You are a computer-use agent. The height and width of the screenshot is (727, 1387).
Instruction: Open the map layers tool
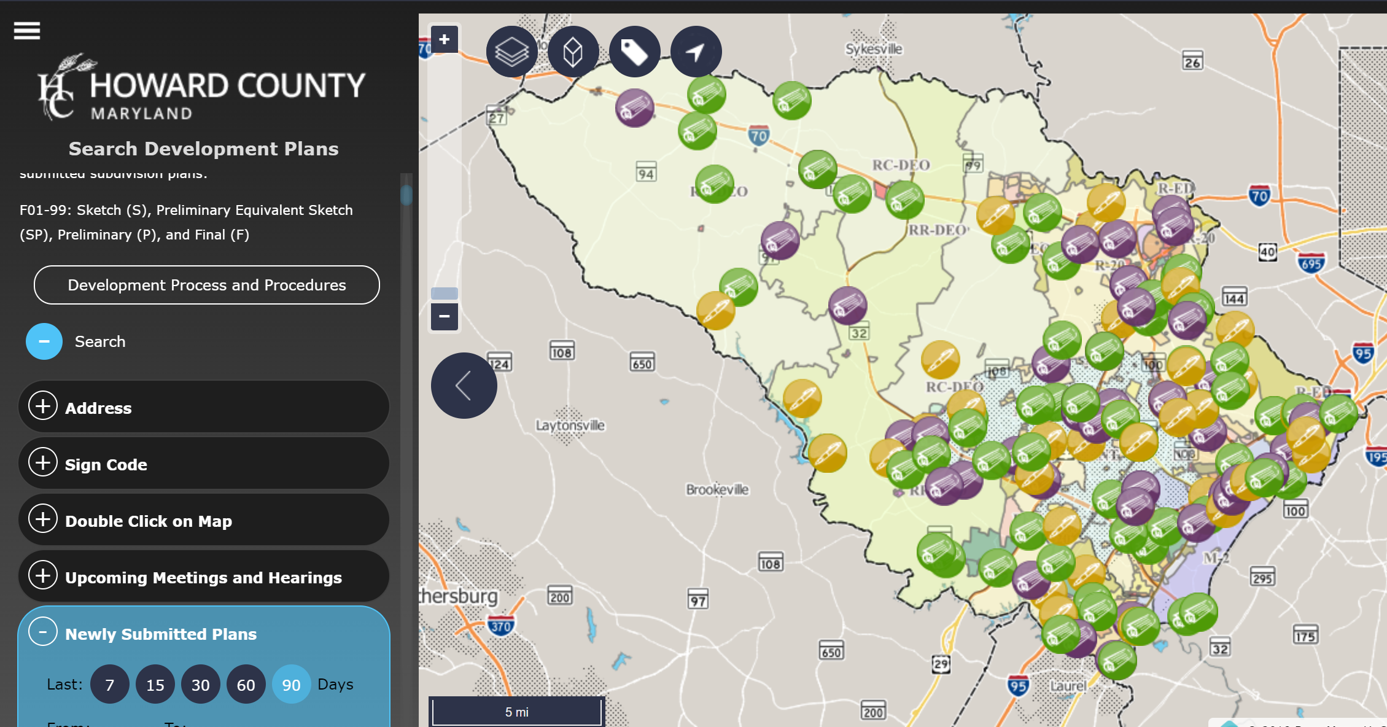[511, 52]
